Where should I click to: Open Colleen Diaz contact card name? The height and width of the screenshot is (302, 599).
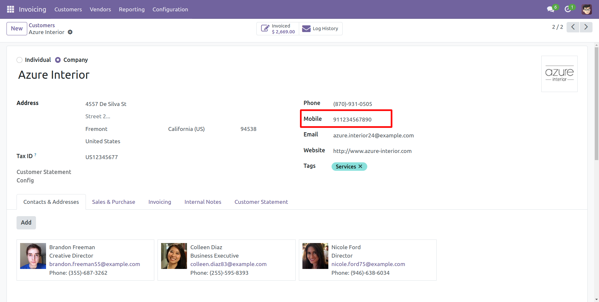coord(206,247)
